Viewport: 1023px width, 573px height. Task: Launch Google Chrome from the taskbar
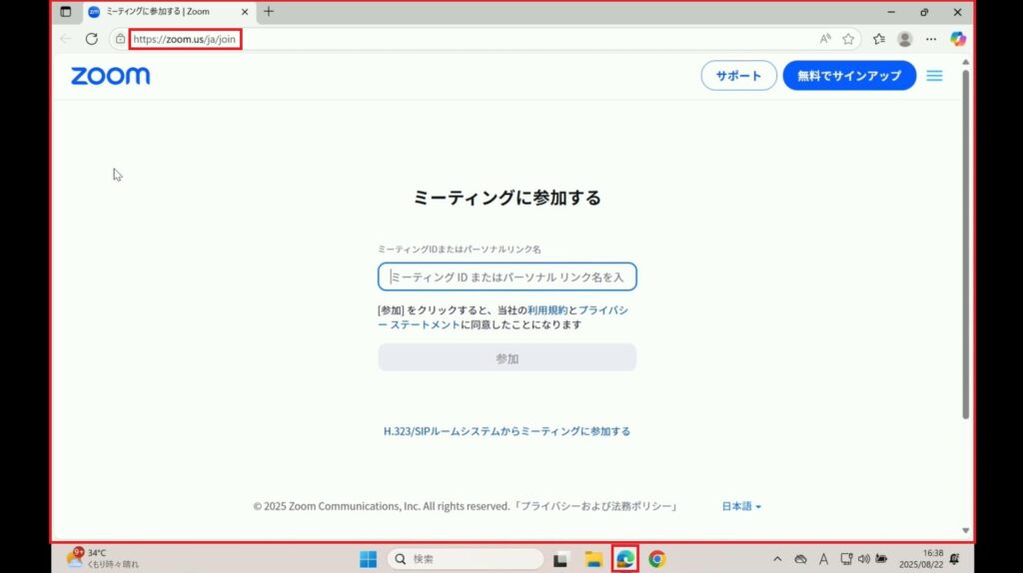click(656, 559)
